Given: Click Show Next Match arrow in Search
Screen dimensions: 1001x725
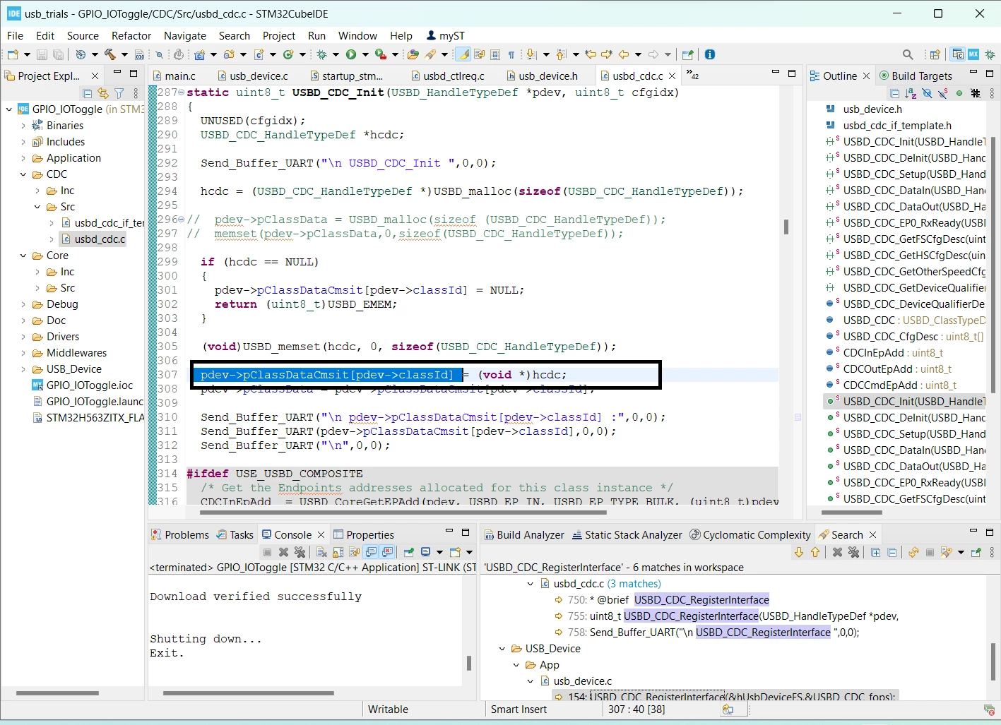Looking at the screenshot, I should tap(798, 552).
